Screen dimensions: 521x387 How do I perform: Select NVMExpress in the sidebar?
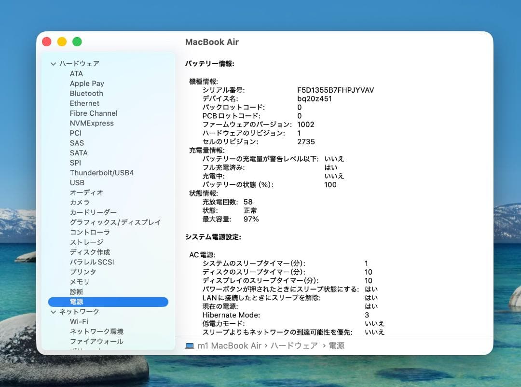tap(92, 123)
